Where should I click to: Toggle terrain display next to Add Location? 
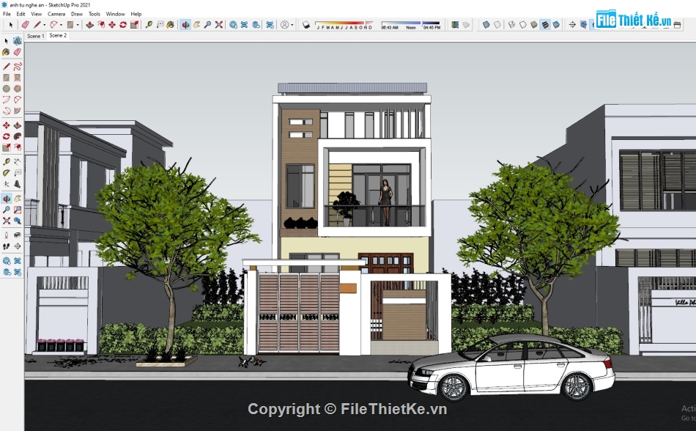[x=466, y=24]
